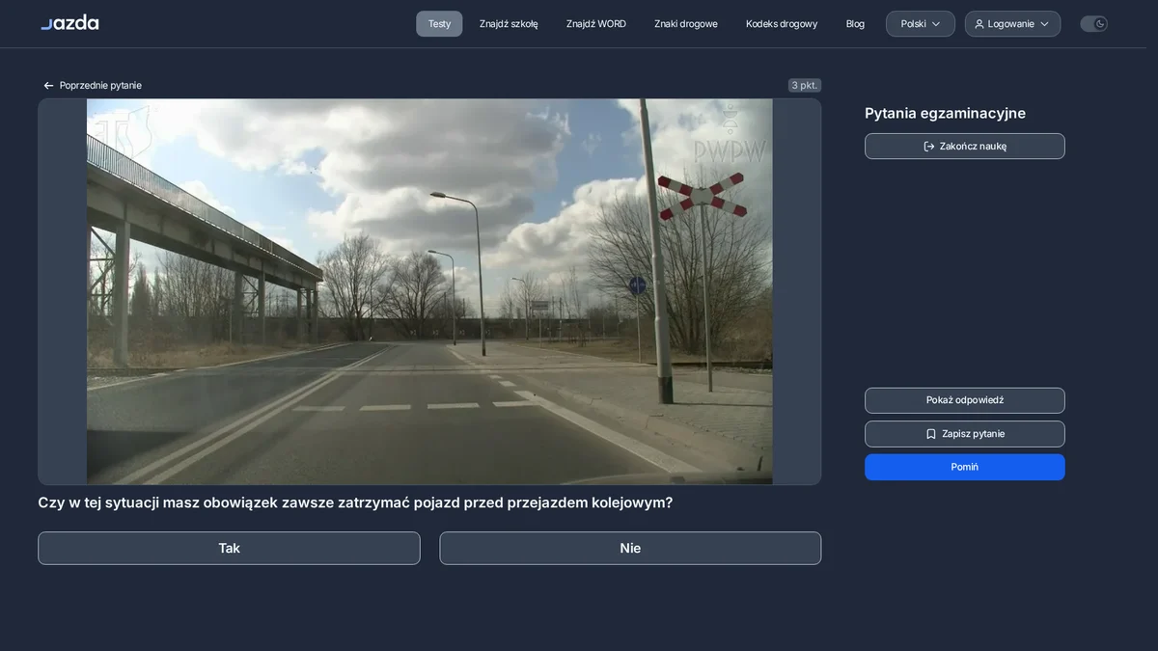
Task: Skip question using Pomiń button
Action: [965, 467]
